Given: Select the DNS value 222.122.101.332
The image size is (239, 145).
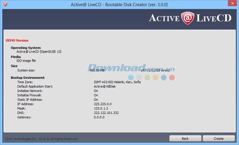Looking at the screenshot, I should (106, 113).
